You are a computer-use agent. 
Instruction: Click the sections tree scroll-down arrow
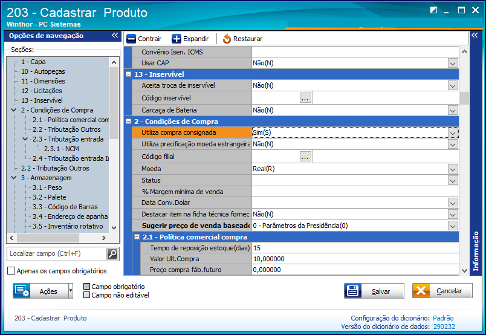click(x=114, y=228)
